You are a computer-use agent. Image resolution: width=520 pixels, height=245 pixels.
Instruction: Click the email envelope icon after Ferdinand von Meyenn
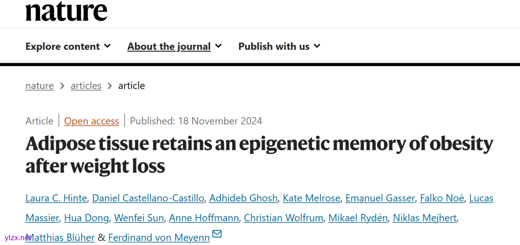click(217, 234)
